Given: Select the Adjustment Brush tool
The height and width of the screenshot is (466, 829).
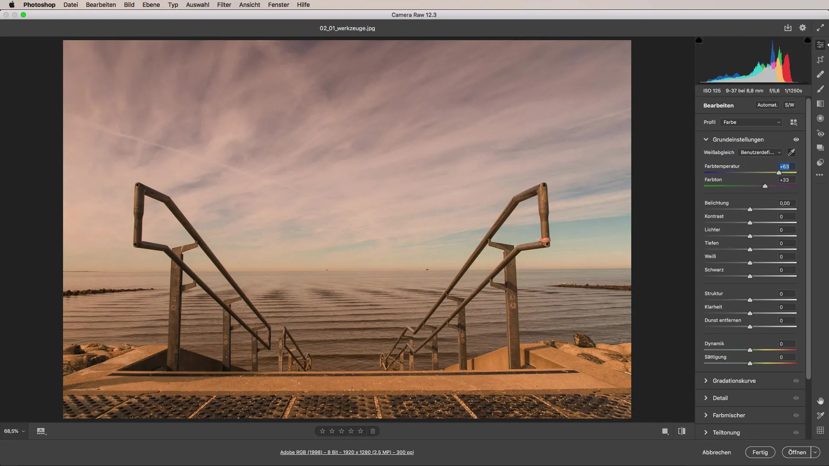Looking at the screenshot, I should tap(820, 89).
